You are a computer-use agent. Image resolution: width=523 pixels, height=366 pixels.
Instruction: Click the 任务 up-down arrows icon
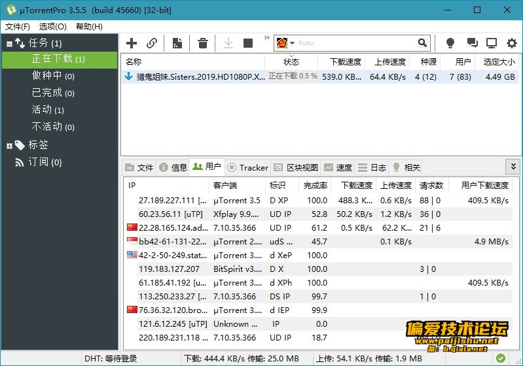[x=20, y=43]
